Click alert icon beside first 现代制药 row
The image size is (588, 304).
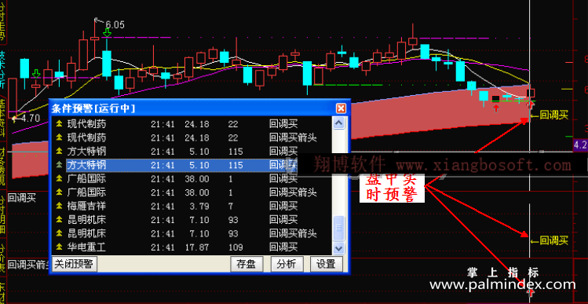[x=59, y=123]
